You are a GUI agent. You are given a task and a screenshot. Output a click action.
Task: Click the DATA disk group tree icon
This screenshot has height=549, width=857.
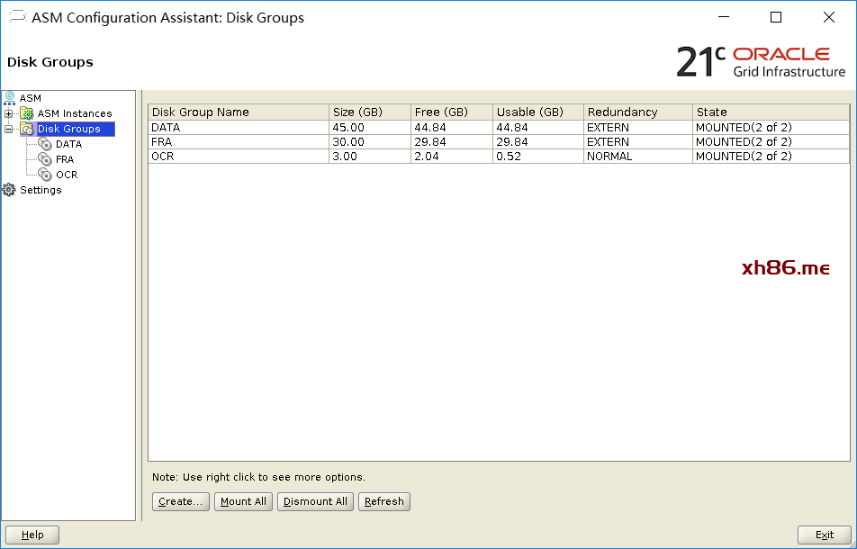(x=45, y=144)
